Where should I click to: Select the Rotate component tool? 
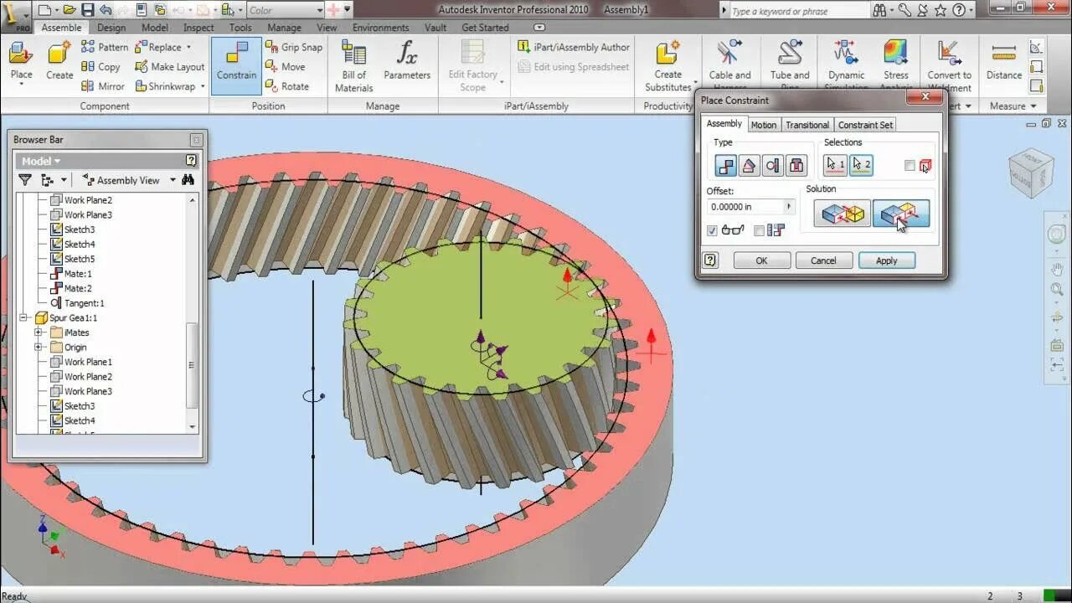[x=287, y=86]
